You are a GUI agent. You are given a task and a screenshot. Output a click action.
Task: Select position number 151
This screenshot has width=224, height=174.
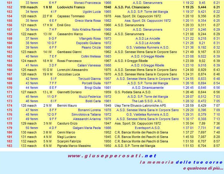10,3
